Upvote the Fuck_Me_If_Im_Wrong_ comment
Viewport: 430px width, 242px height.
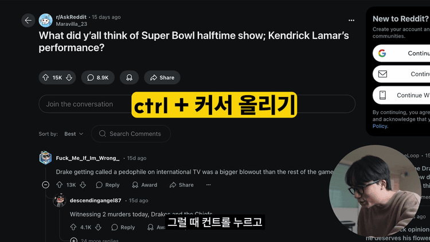pos(59,185)
